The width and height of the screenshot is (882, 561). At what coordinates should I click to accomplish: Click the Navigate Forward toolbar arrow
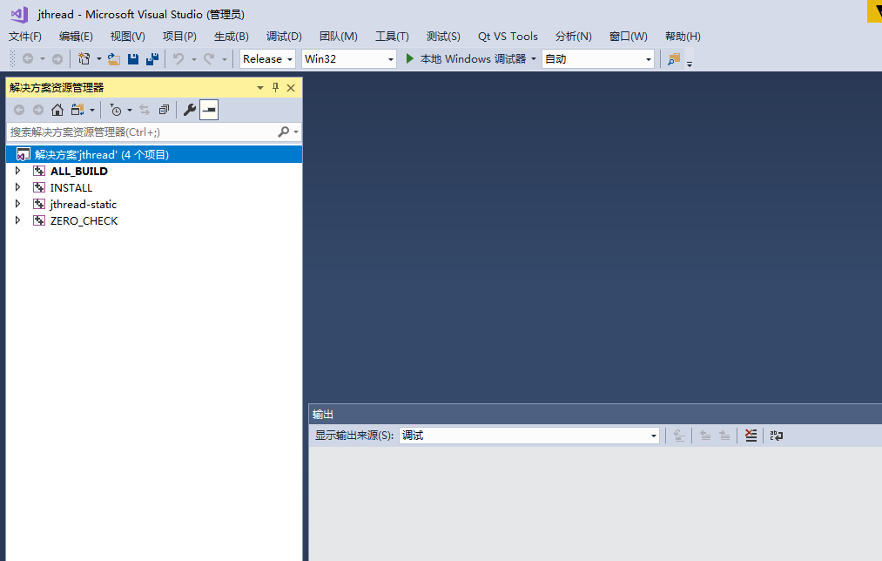point(57,58)
